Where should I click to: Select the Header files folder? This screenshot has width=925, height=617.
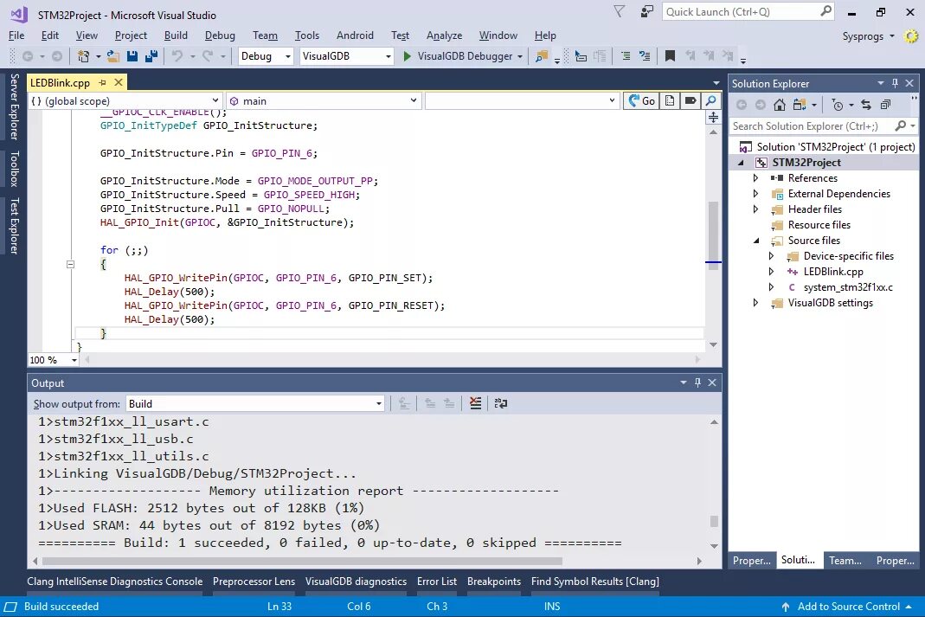815,209
